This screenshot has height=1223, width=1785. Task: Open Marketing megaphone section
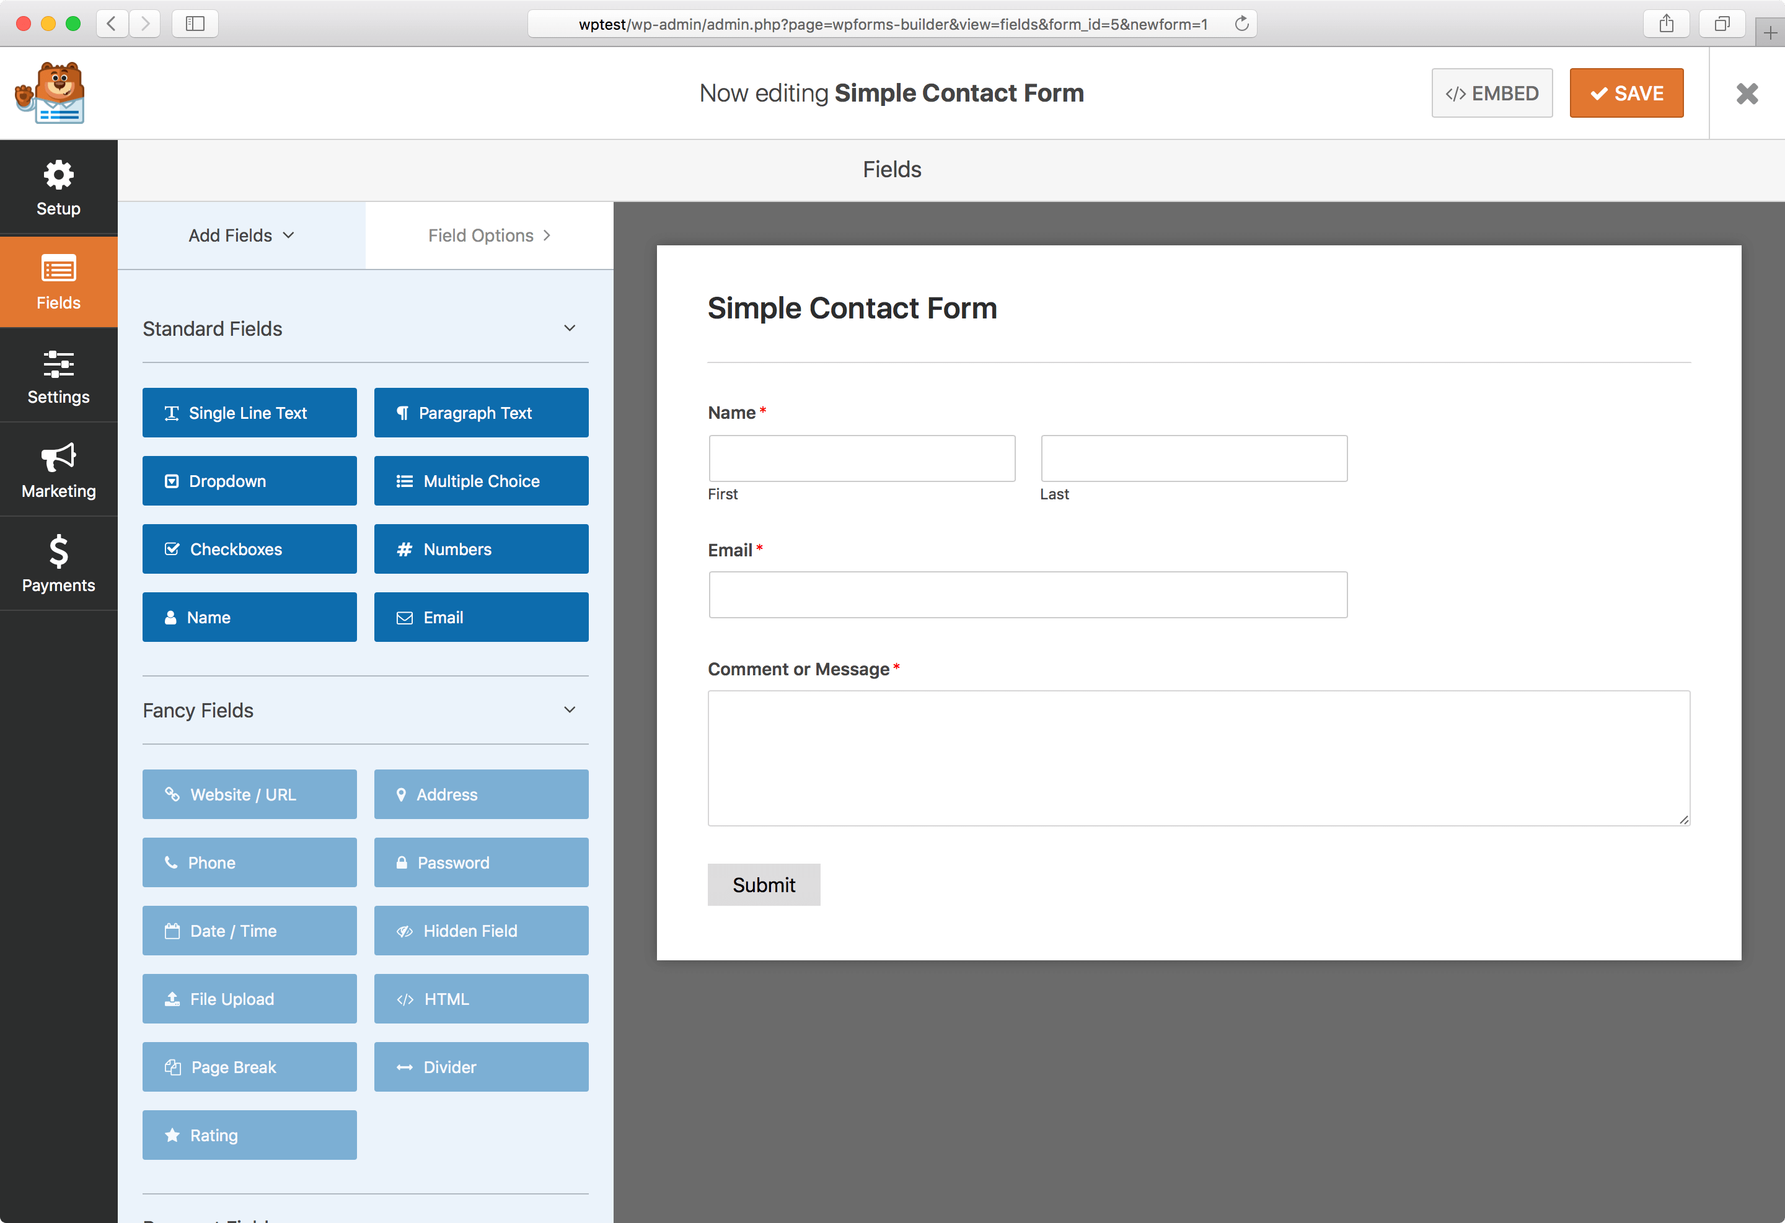click(x=58, y=470)
